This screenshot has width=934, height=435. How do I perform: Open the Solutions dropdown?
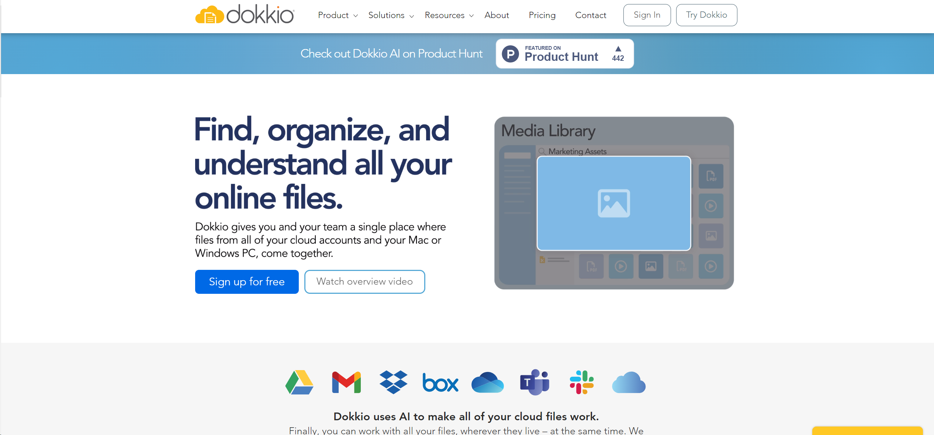[x=390, y=15]
